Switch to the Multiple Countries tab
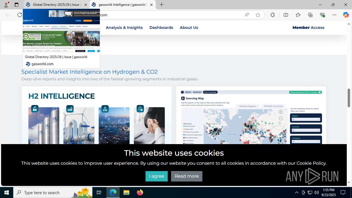The width and height of the screenshot is (352, 198). (273, 106)
